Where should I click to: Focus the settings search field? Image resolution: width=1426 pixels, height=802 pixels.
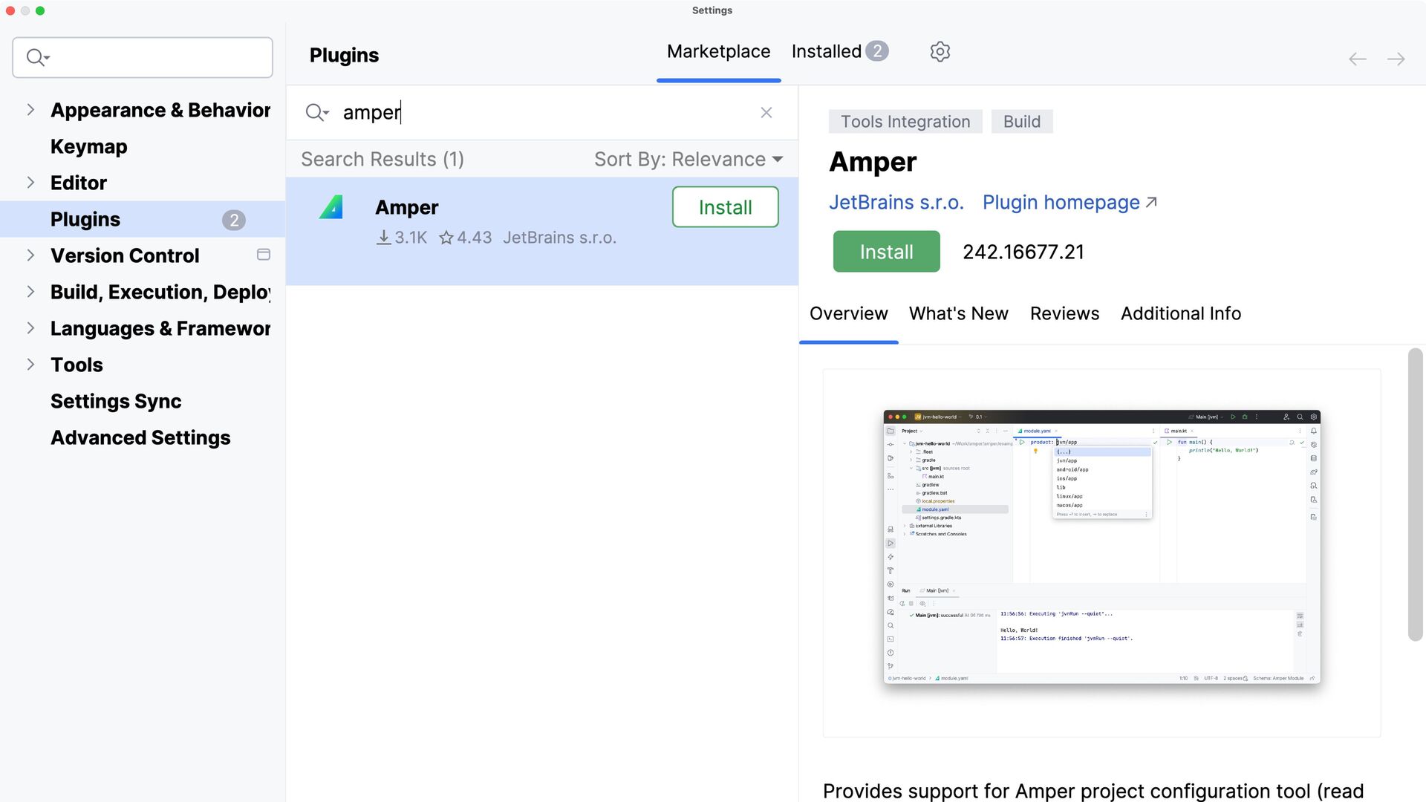pos(143,57)
